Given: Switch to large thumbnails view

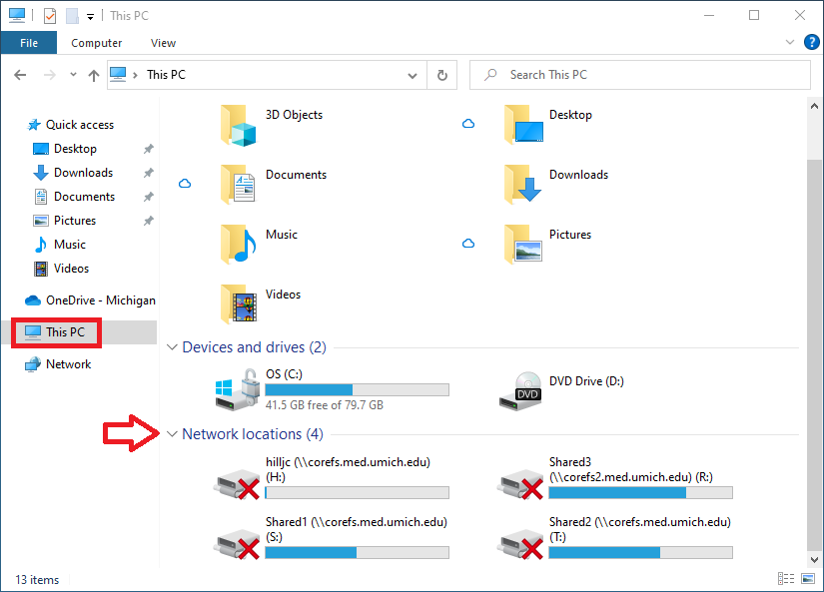Looking at the screenshot, I should point(808,579).
